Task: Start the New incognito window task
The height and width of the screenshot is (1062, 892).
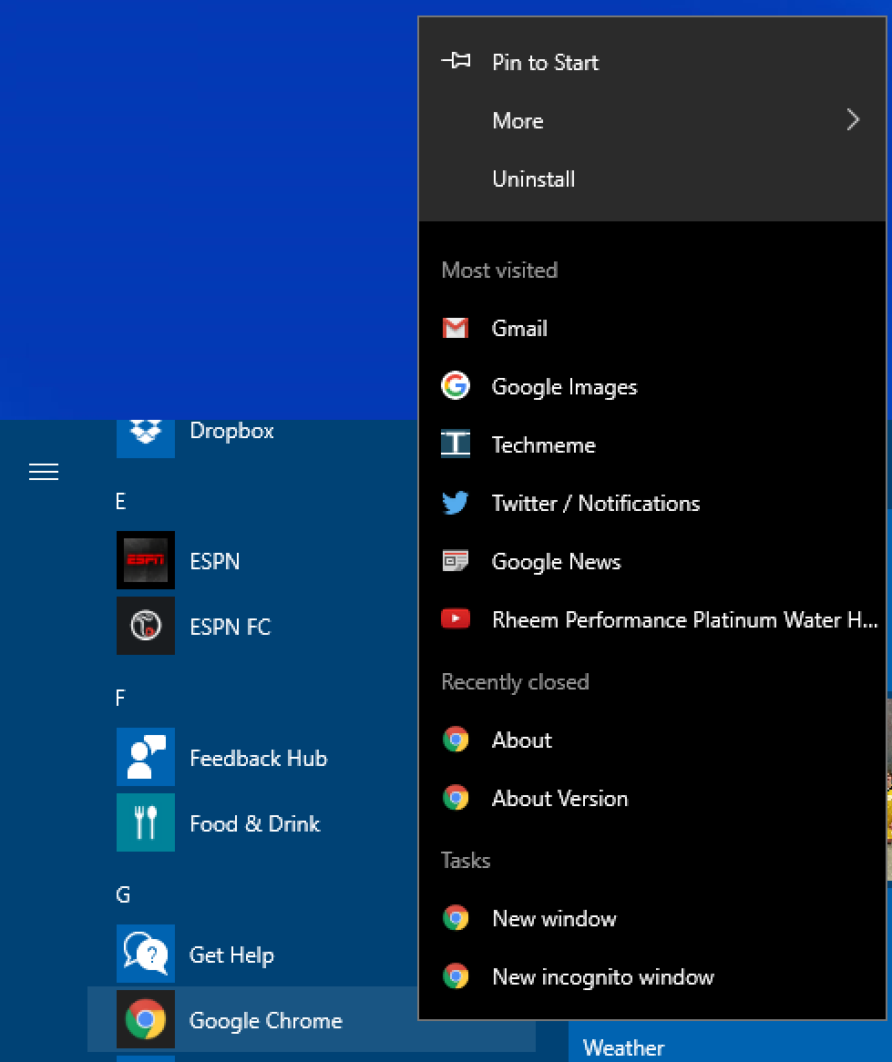Action: point(651,976)
